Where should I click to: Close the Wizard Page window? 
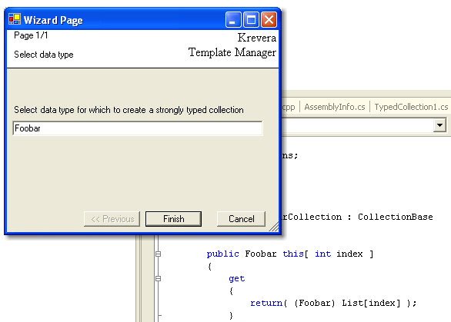[269, 19]
